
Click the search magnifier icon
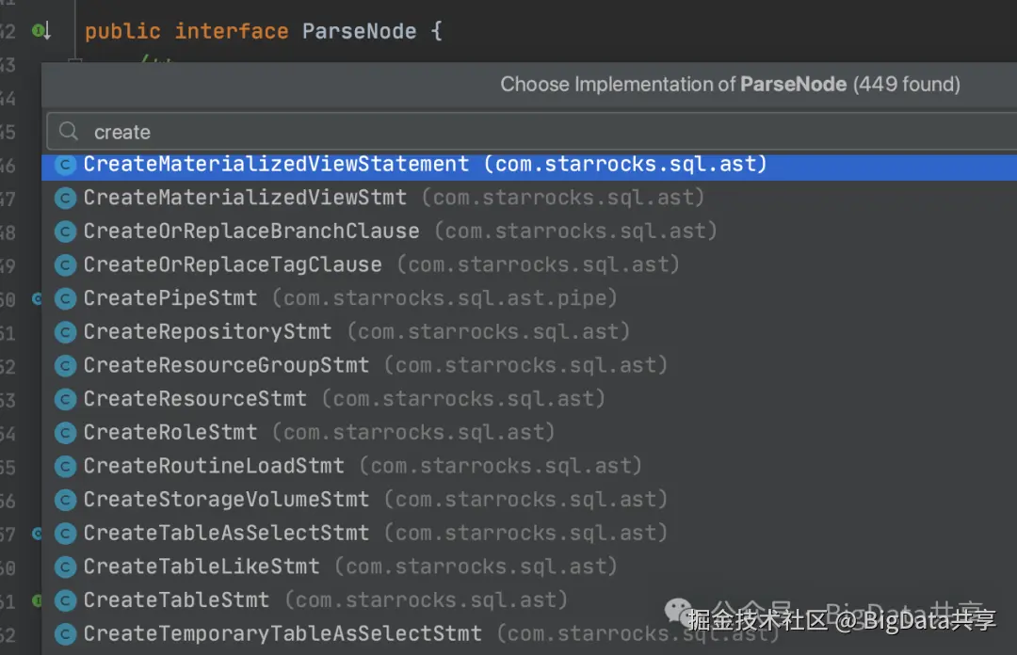68,132
